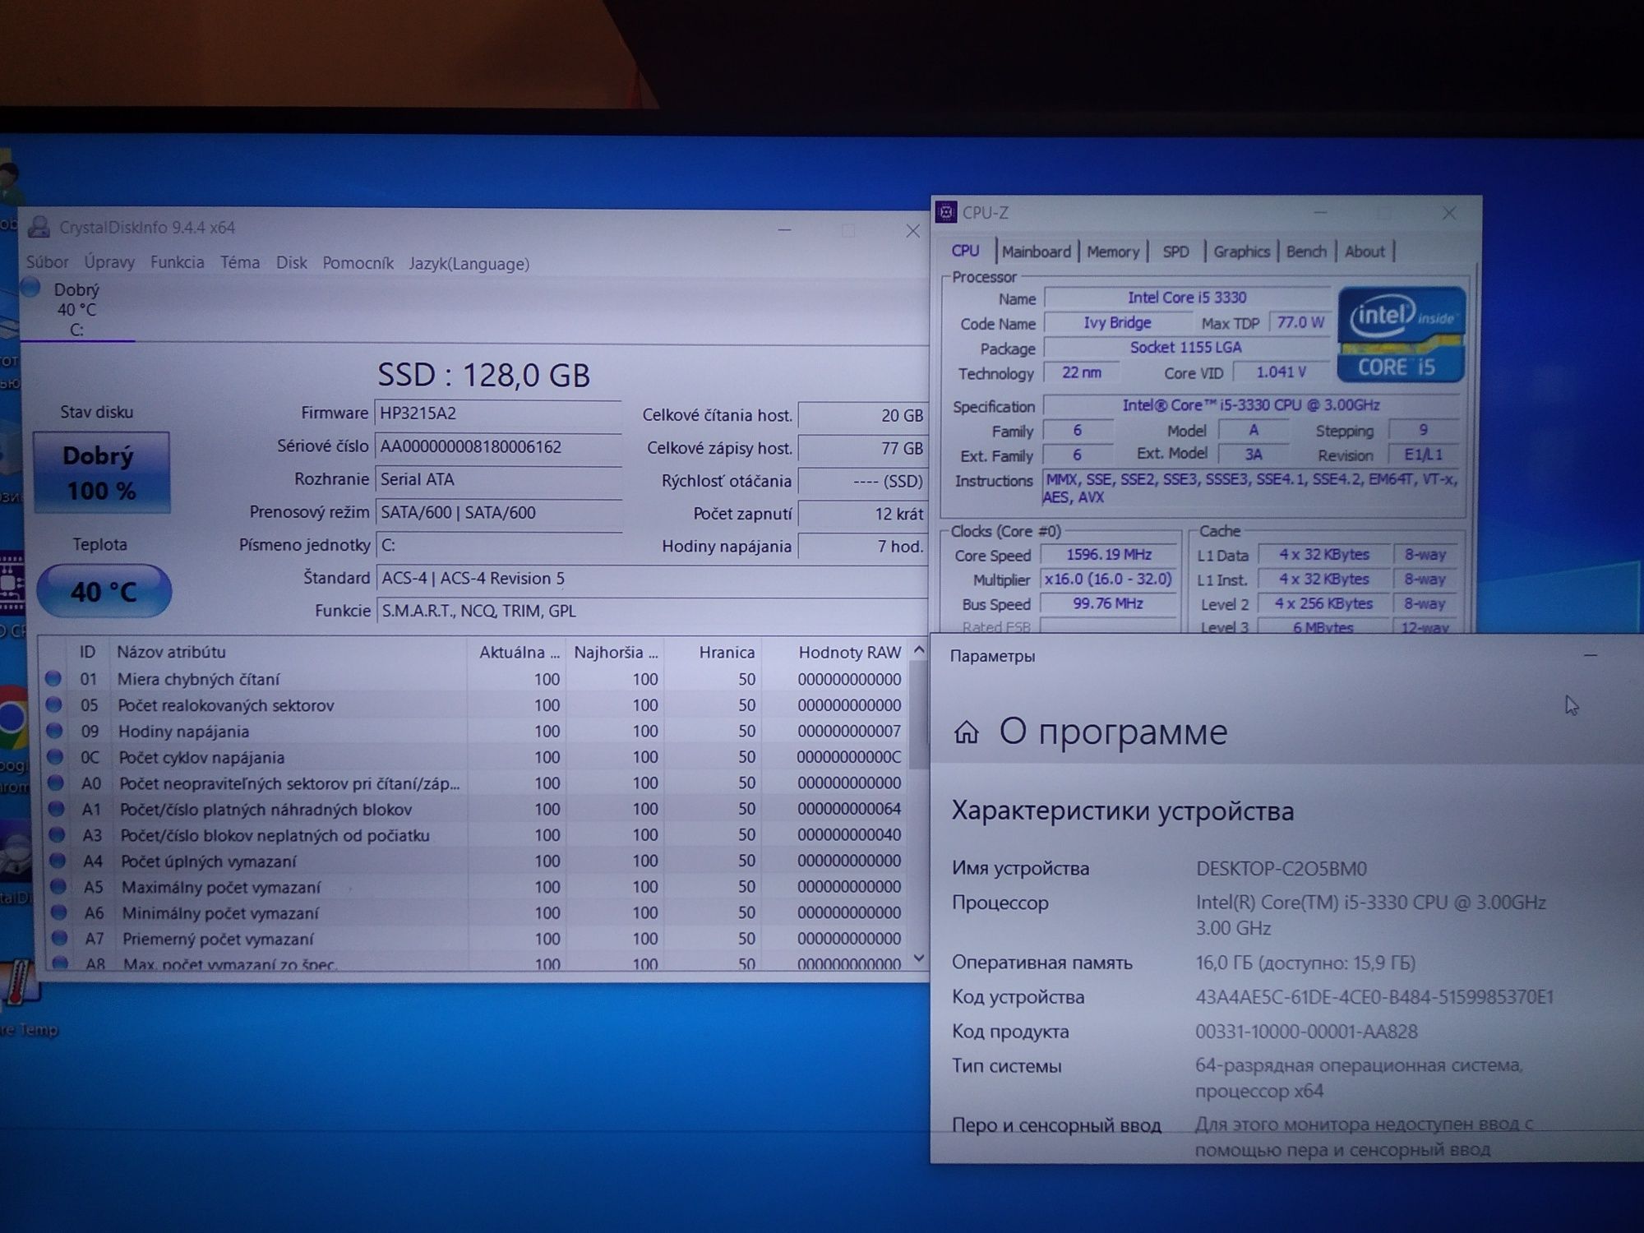1644x1233 pixels.
Task: Click the CrystalDiskInfo title bar icon
Action: click(39, 227)
